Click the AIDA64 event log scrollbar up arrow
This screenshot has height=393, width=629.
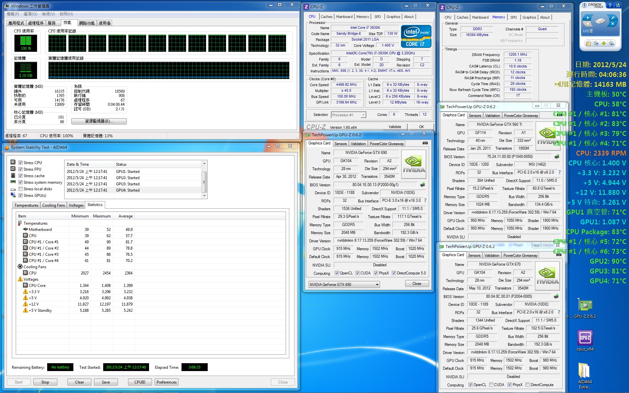(204, 163)
